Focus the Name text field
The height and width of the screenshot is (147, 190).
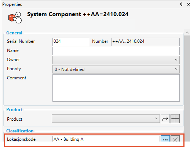(116, 51)
